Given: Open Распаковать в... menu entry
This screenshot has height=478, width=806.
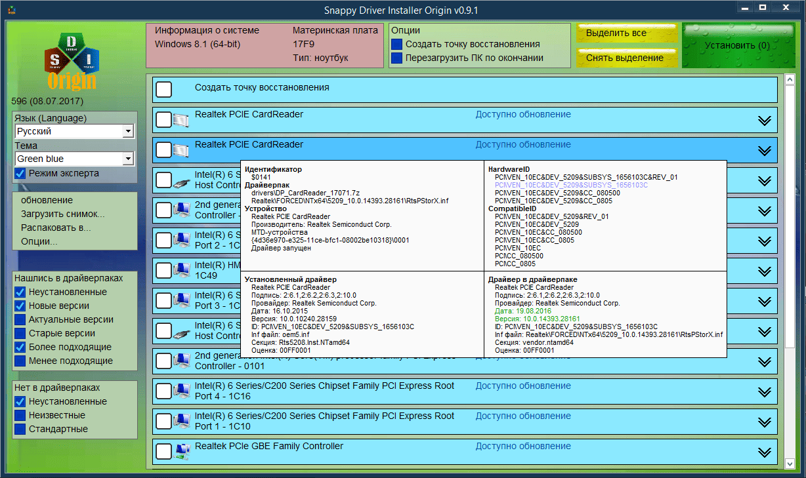Looking at the screenshot, I should pos(56,228).
